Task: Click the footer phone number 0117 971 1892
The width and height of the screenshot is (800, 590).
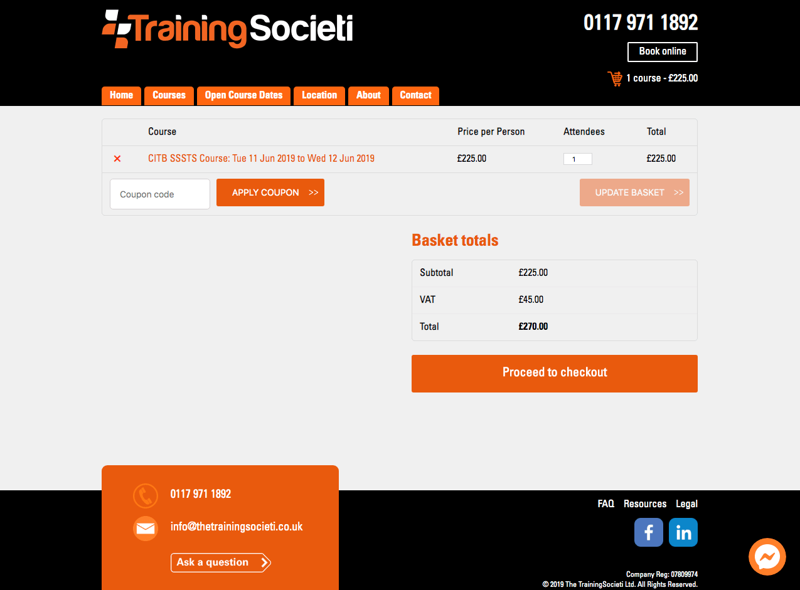Action: [201, 494]
